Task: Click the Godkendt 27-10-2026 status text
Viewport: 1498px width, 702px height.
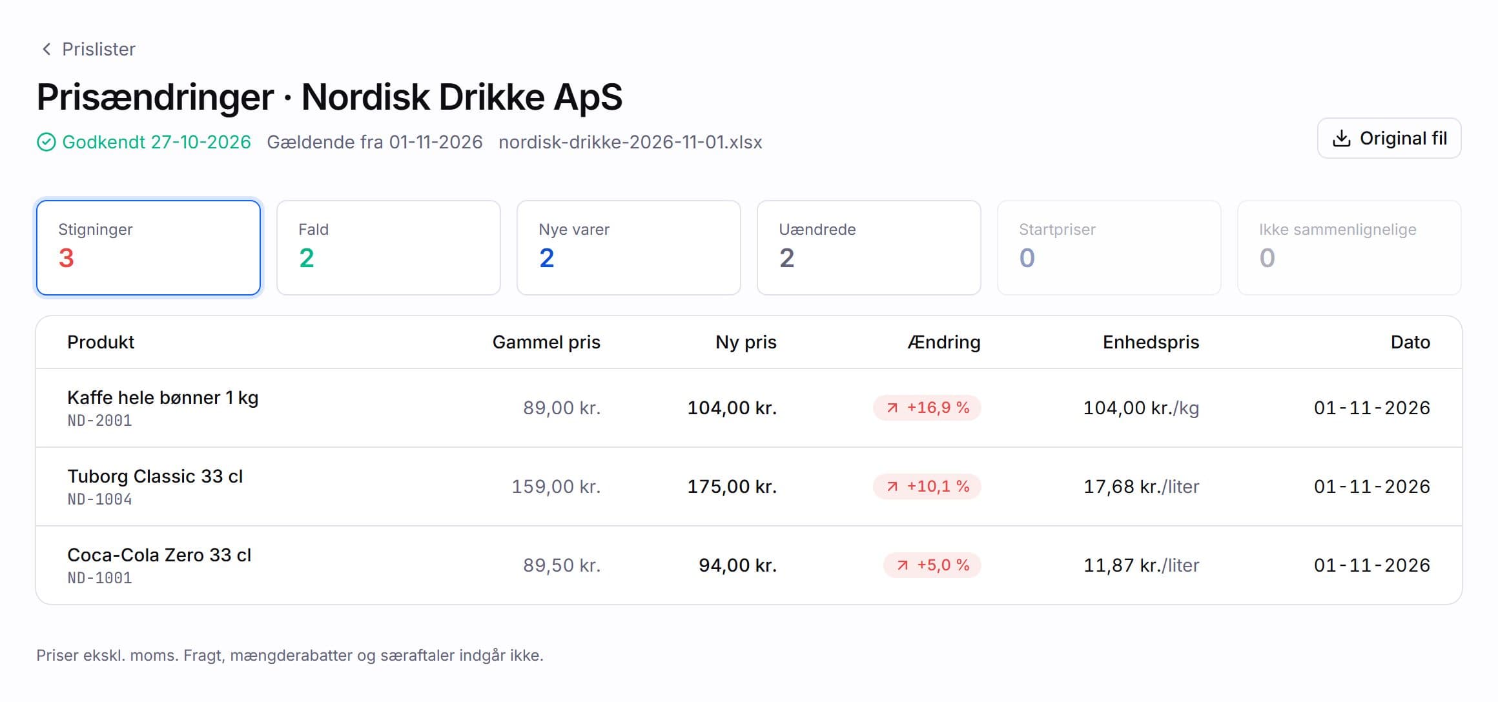Action: click(x=156, y=142)
